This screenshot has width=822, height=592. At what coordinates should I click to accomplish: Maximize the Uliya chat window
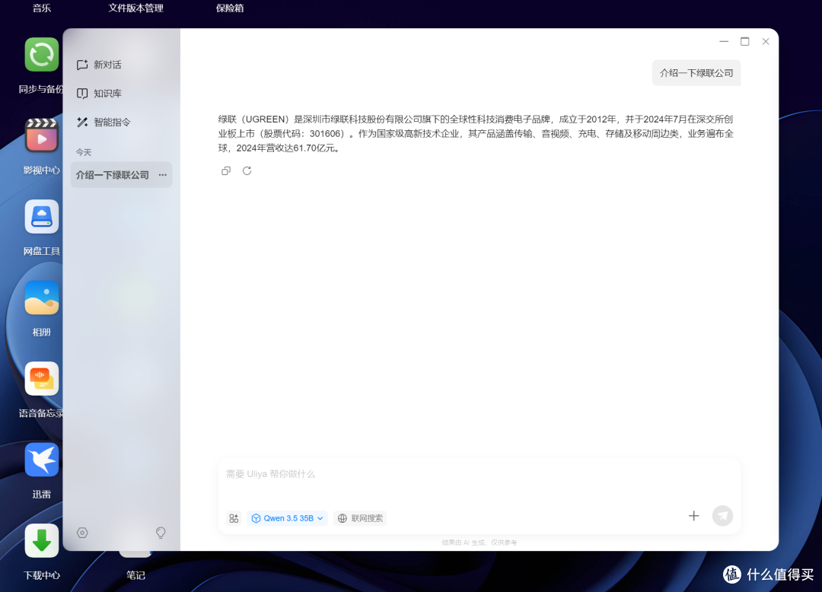[x=744, y=41]
